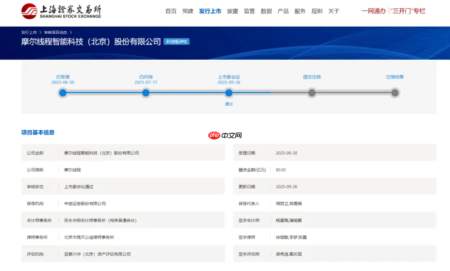This screenshot has height=271, width=450.
Task: Click the 更新日期 value 2025-09-26
Action: pos(286,186)
